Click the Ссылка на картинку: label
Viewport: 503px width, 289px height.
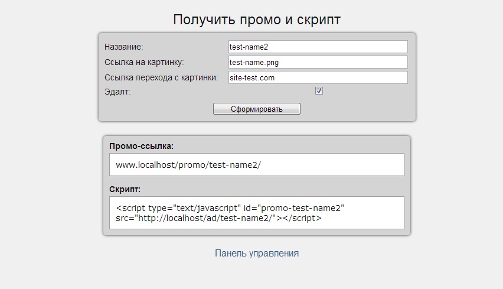click(x=145, y=62)
